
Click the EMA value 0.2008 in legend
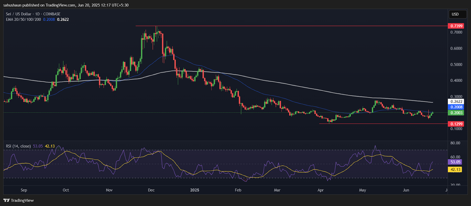coord(49,19)
